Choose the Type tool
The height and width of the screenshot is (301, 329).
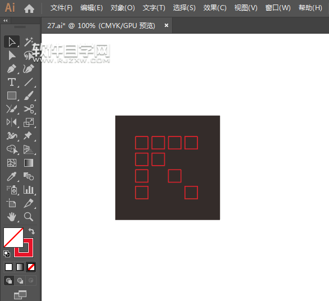[12, 82]
